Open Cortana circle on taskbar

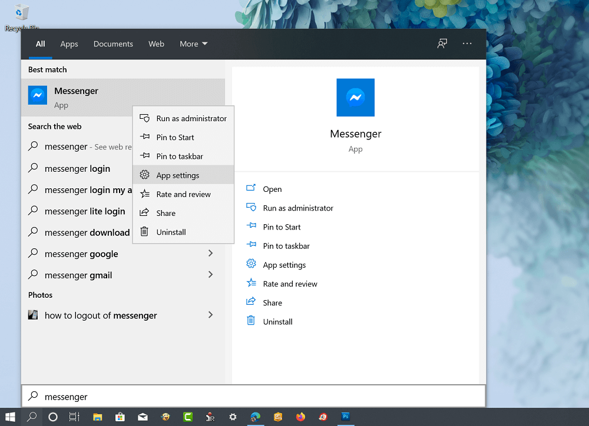53,417
